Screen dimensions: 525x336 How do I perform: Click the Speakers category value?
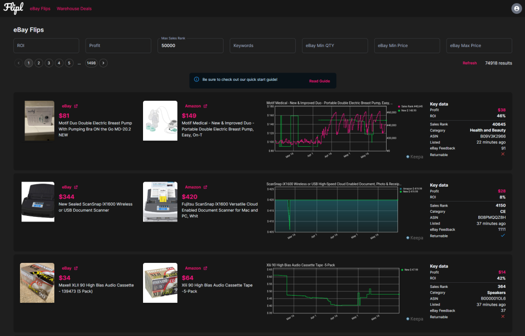[x=496, y=293]
